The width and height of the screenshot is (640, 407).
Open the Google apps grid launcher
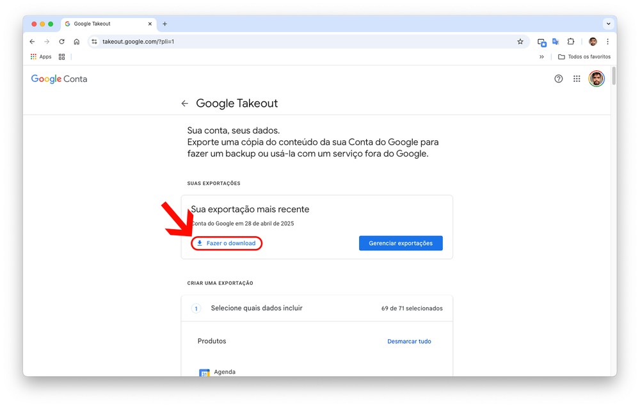point(577,79)
